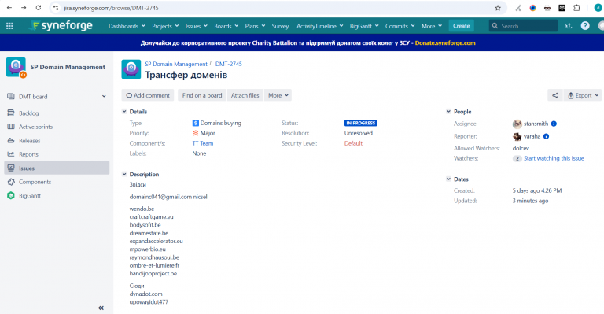
Task: Open DMT-2745 issue key link
Action: (228, 64)
